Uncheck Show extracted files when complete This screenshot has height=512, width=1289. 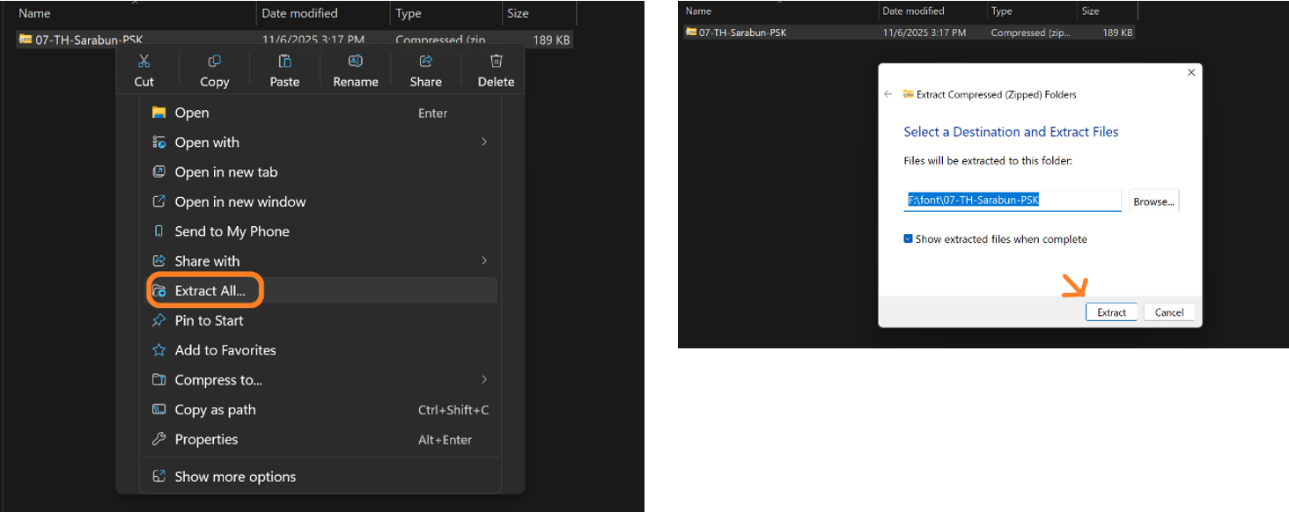pyautogui.click(x=909, y=238)
